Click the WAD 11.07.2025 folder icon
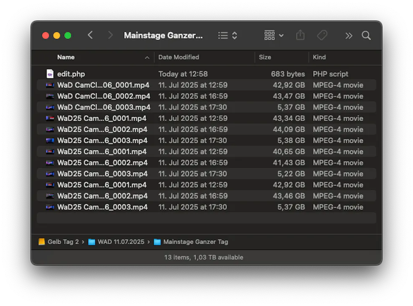Screen dimensions: 413x306 pos(91,242)
